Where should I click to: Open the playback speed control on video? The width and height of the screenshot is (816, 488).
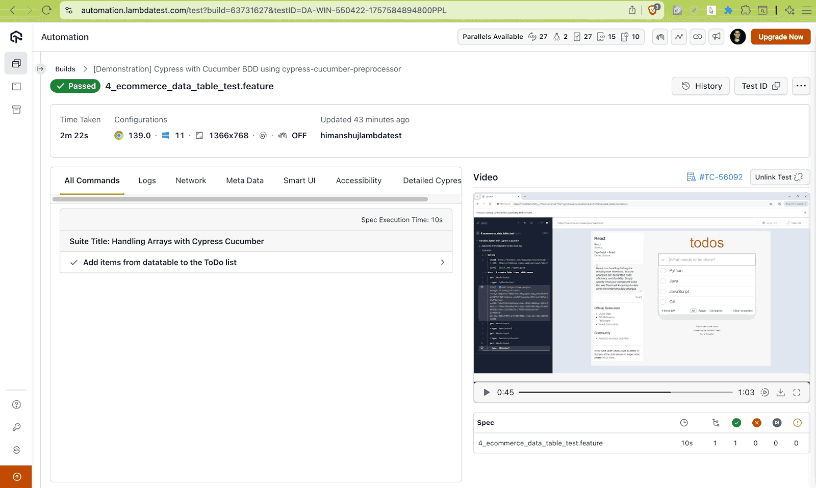click(x=764, y=392)
